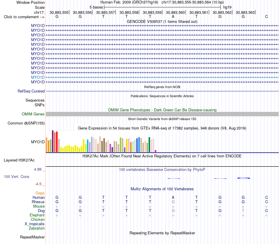Click the light-blue MYO1D transcript label
The height and width of the screenshot is (244, 279).
click(x=38, y=77)
